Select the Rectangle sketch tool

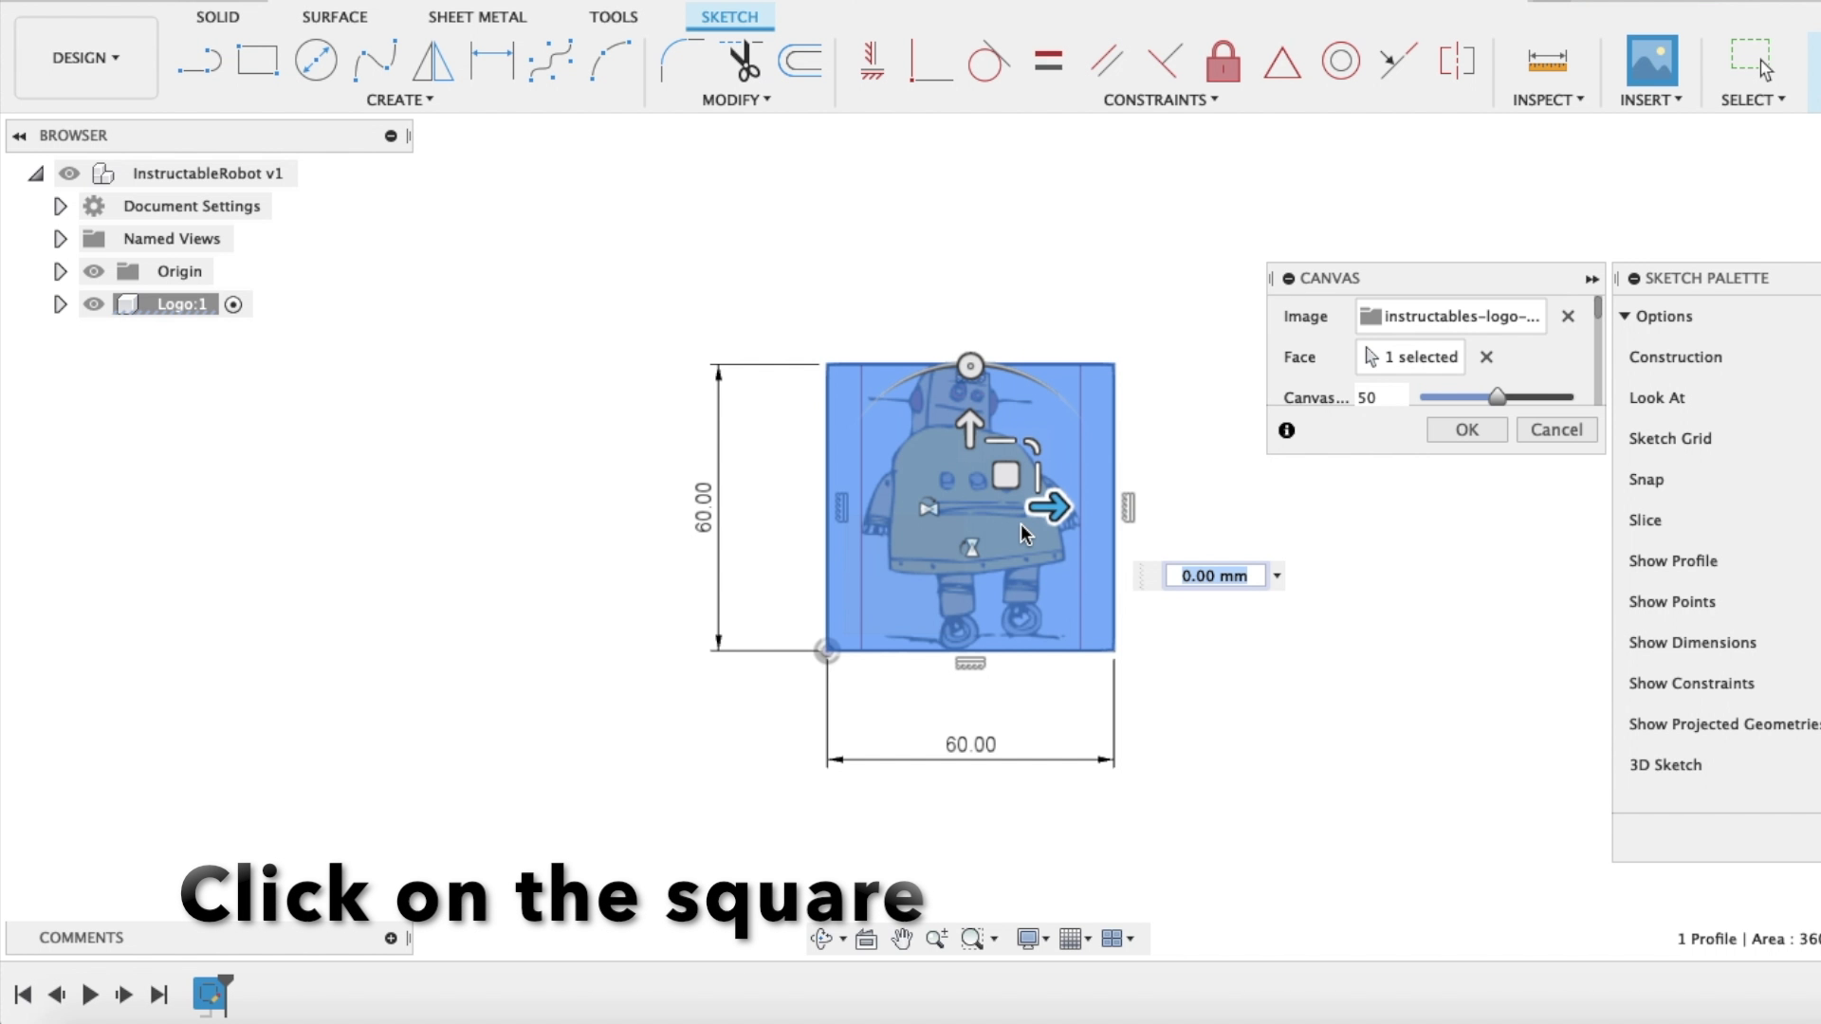pos(256,60)
